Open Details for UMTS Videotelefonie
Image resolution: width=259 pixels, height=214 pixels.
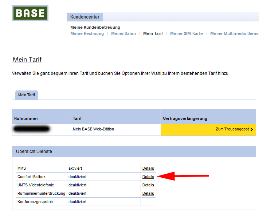pos(148,185)
